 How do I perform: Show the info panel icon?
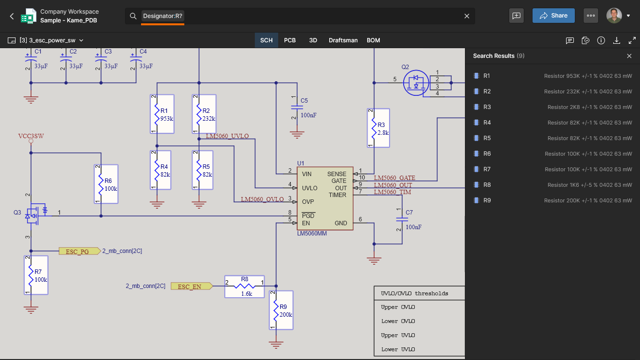tap(601, 40)
